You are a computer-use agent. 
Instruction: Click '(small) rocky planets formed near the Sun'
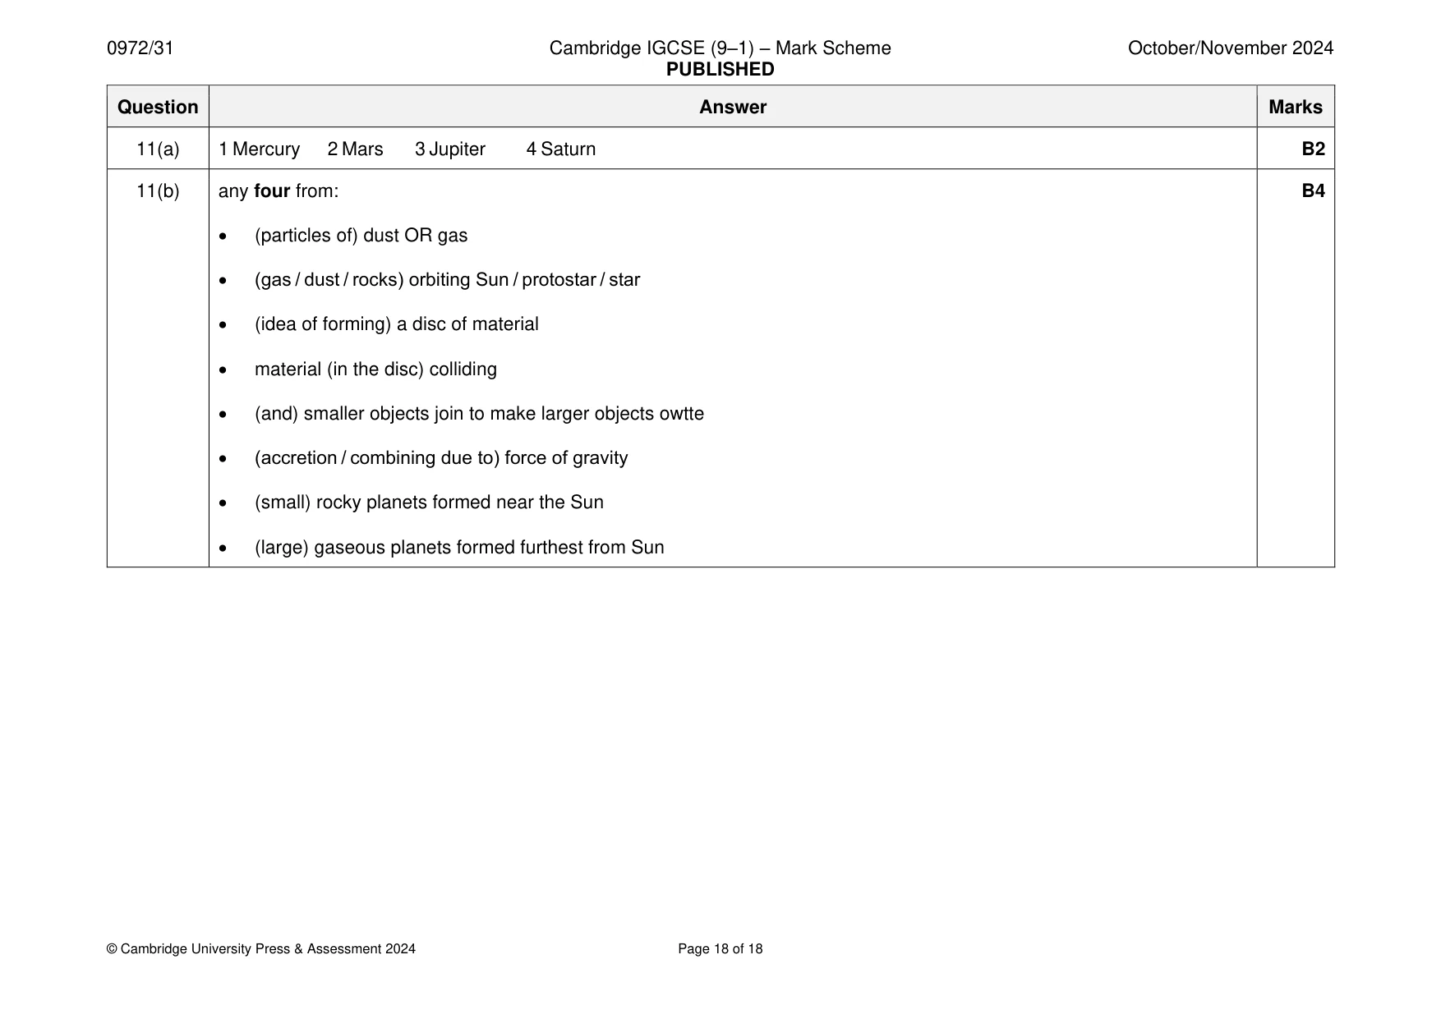pos(429,503)
